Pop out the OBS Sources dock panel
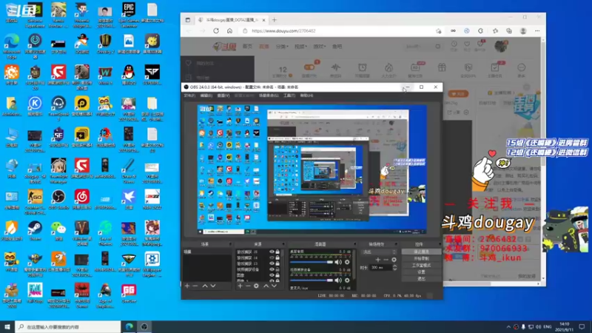The image size is (592, 333). tap(283, 244)
